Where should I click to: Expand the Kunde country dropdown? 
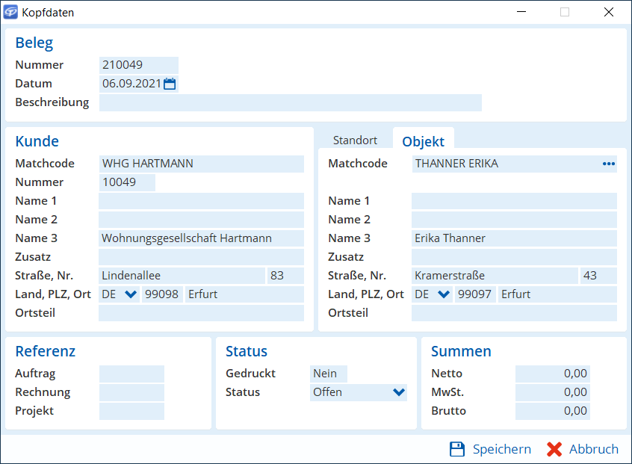pos(131,294)
